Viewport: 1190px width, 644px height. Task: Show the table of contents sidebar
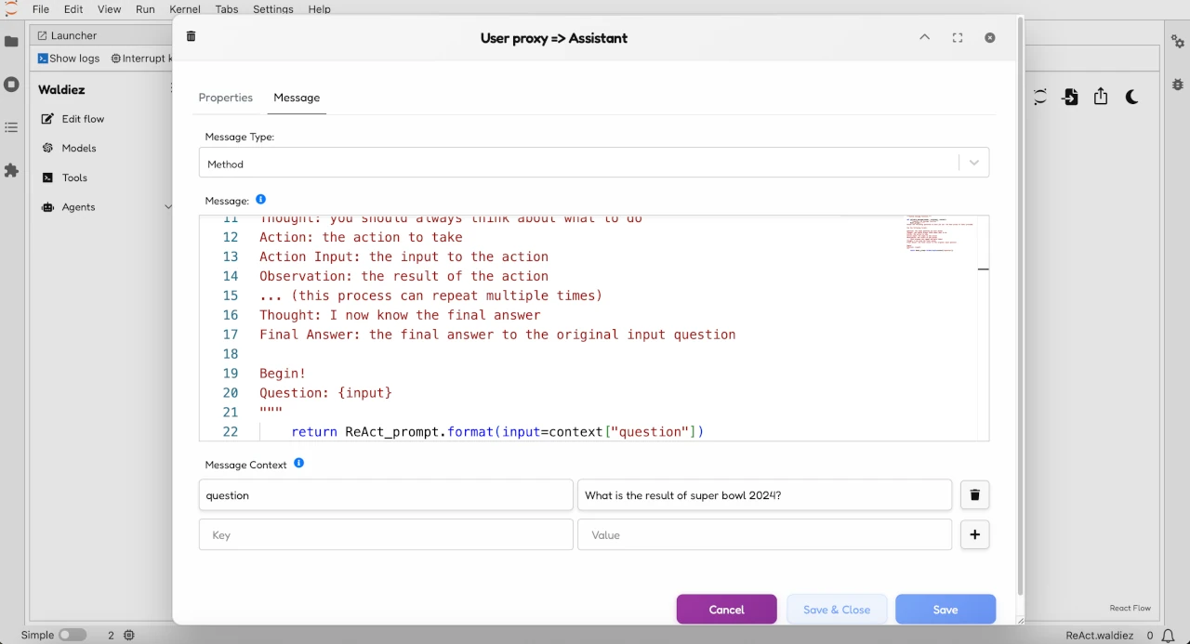click(x=11, y=127)
